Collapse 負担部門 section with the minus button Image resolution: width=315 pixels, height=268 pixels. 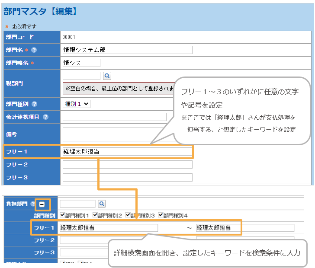point(42,204)
